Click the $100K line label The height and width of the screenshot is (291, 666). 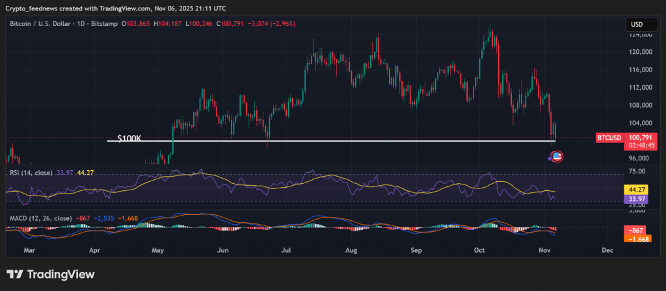click(129, 138)
